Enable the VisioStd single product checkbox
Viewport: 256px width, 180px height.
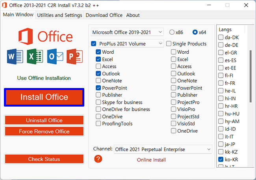(x=173, y=124)
